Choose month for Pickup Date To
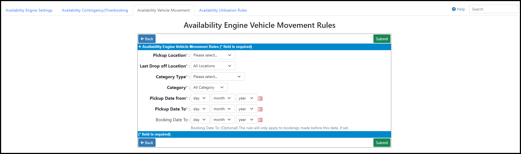 click(223, 109)
